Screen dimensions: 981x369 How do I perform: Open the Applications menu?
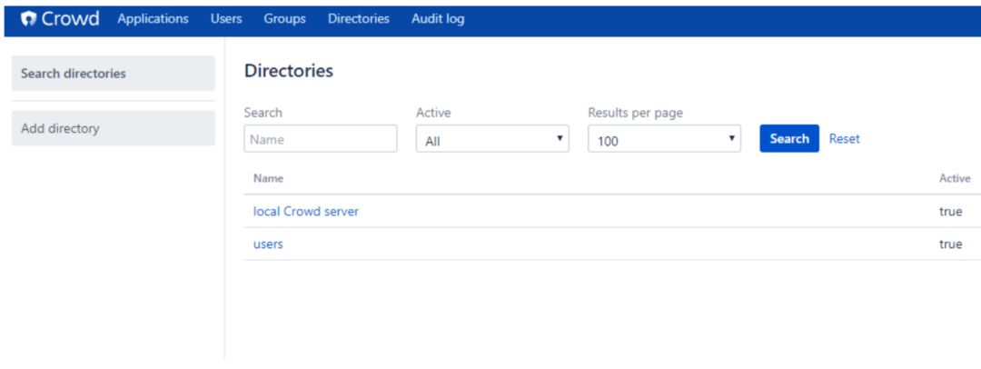(x=153, y=19)
